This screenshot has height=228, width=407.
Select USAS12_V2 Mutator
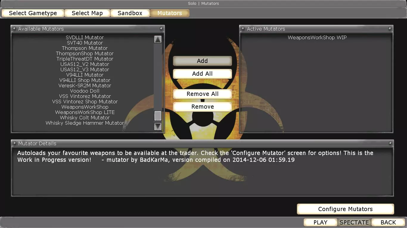coord(85,64)
